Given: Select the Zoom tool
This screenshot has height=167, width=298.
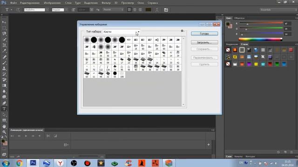Looking at the screenshot, I should [4, 132].
